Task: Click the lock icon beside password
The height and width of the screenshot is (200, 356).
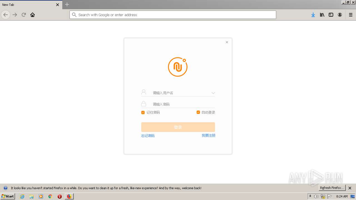Action: click(x=144, y=104)
